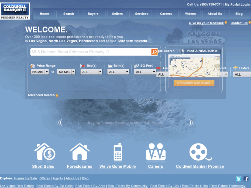This screenshot has width=251, height=188.
Task: Click the Price Range tag icon
Action: [x=33, y=66]
